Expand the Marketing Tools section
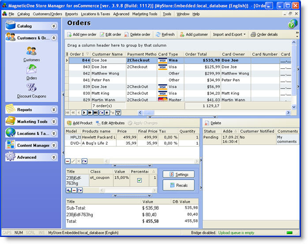 [x=54, y=122]
